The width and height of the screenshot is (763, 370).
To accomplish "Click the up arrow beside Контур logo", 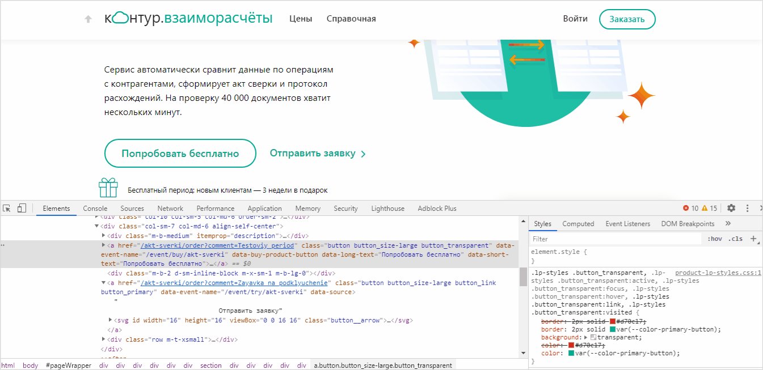I will point(88,19).
